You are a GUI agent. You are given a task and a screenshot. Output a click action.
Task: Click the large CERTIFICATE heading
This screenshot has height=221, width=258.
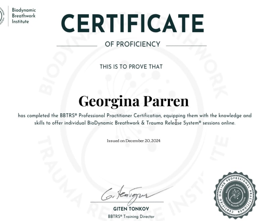pos(133,23)
